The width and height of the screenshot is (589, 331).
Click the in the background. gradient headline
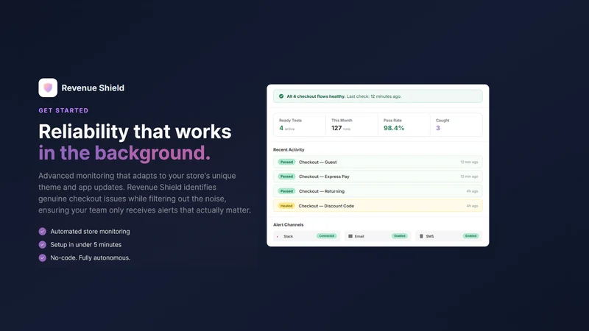click(x=124, y=153)
